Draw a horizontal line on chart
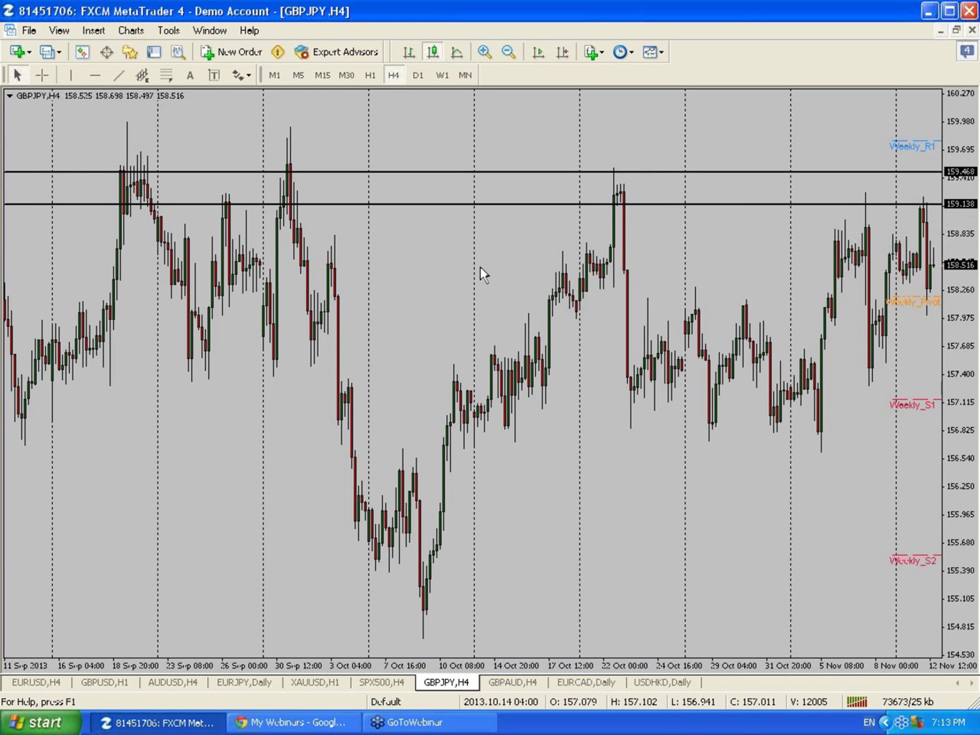Image resolution: width=980 pixels, height=735 pixels. tap(95, 75)
